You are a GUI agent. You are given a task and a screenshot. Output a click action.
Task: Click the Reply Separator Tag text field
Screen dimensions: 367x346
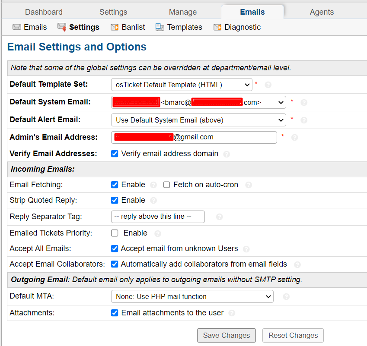[x=158, y=217]
